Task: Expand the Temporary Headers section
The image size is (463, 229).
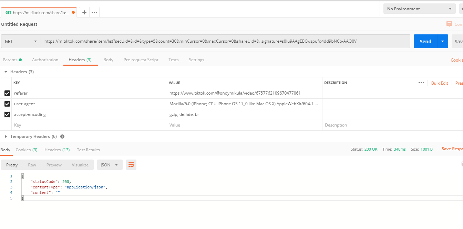Action: (x=6, y=136)
